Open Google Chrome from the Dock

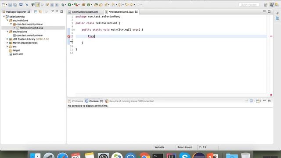pyautogui.click(x=144, y=155)
